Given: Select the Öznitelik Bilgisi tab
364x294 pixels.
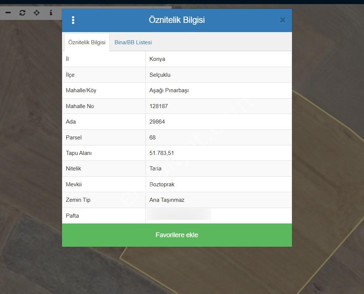Looking at the screenshot, I should [87, 42].
